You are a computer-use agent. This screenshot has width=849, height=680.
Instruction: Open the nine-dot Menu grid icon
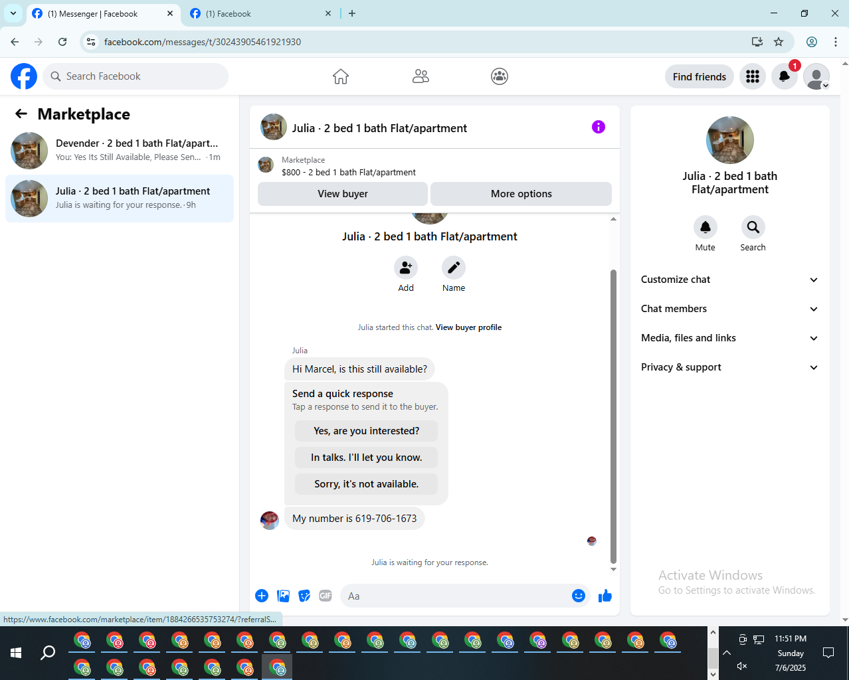[753, 76]
